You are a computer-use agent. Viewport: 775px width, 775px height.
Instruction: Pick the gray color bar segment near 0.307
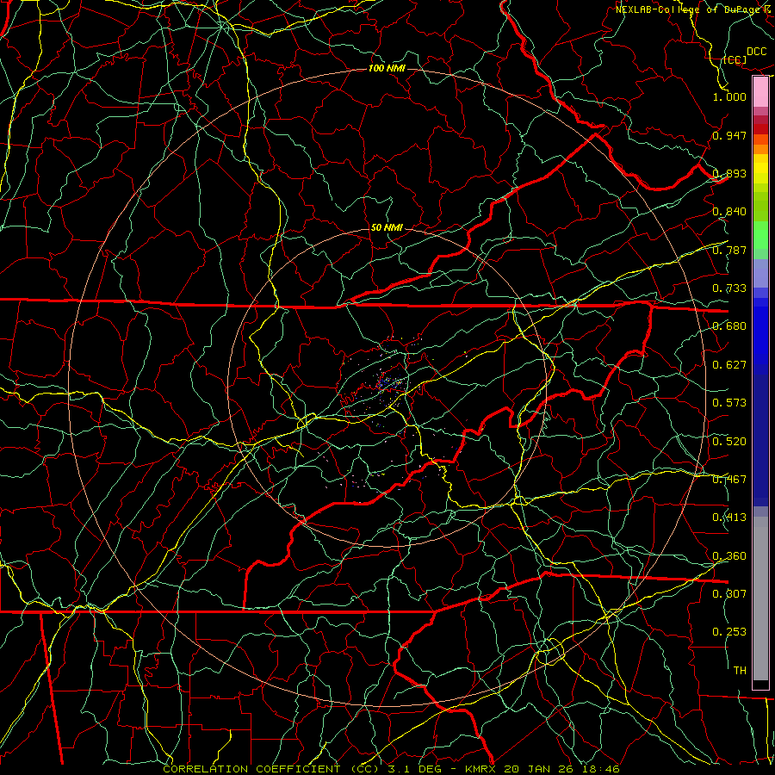point(760,598)
